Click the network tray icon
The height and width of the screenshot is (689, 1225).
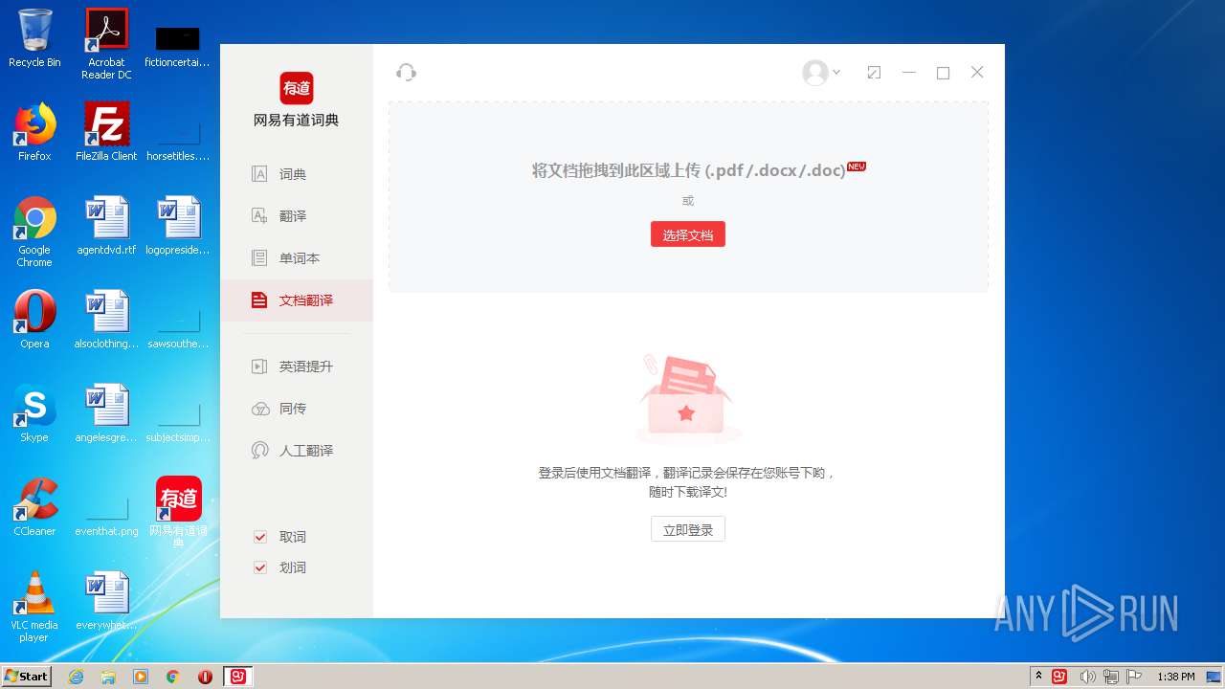(1111, 677)
